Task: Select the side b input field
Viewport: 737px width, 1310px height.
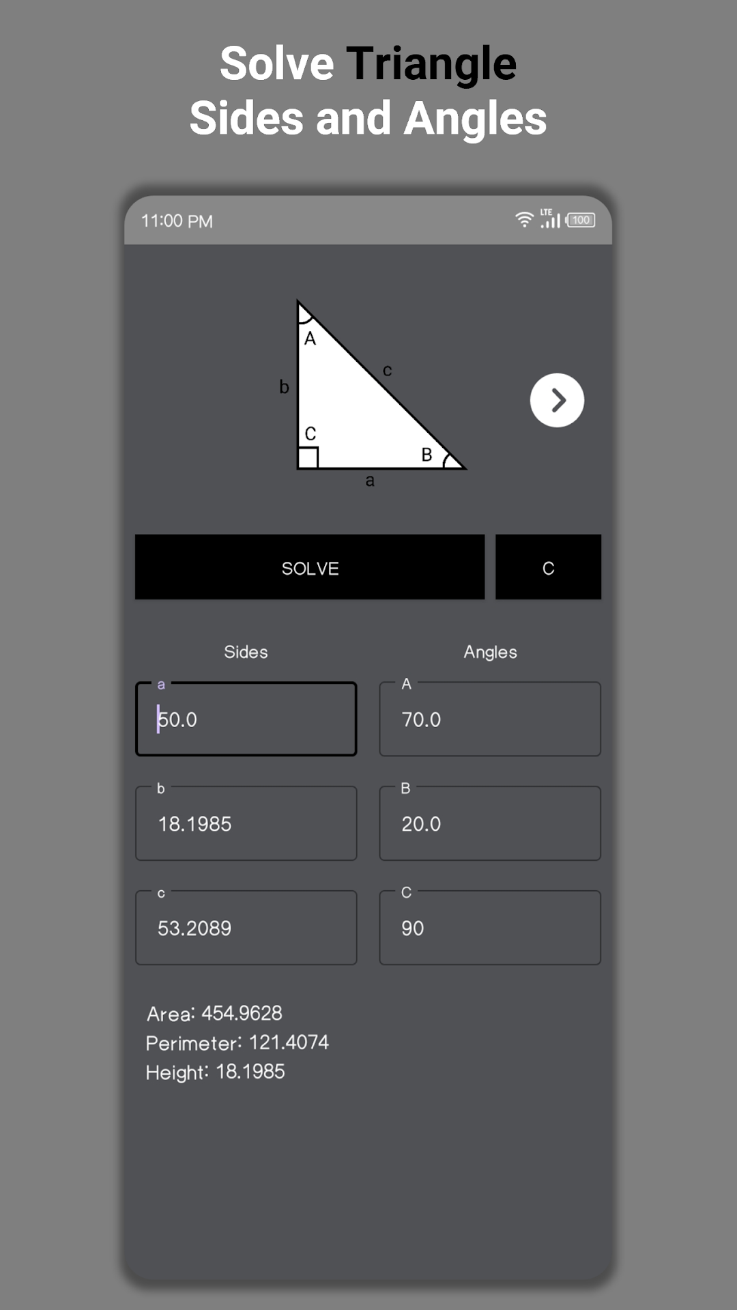Action: [x=246, y=824]
